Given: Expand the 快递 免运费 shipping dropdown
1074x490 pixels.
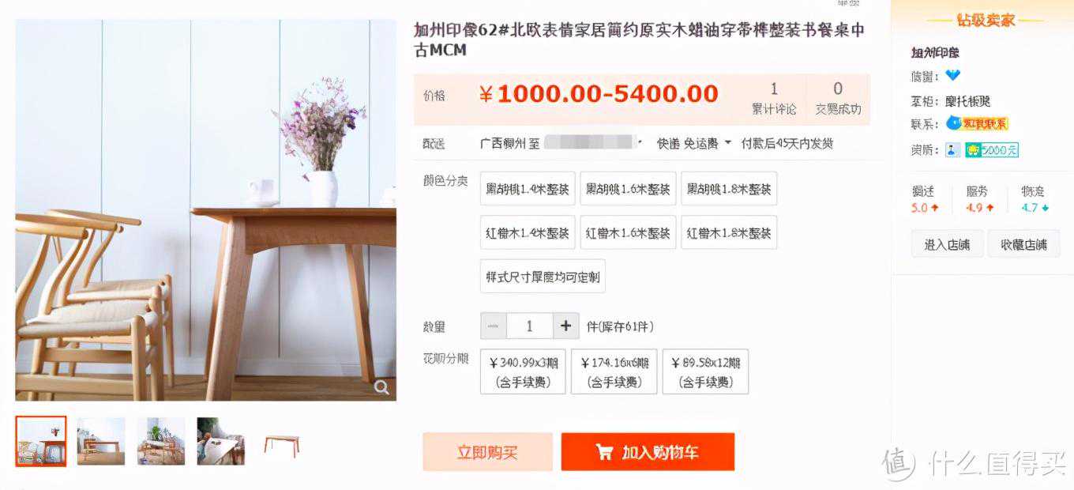Looking at the screenshot, I should 694,143.
